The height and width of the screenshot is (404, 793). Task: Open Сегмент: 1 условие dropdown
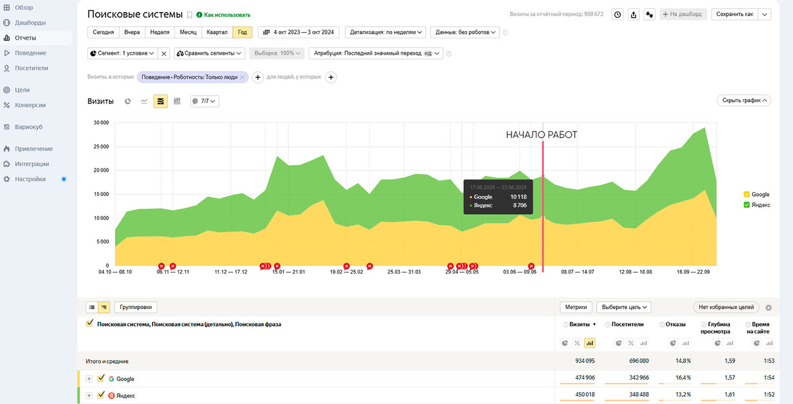click(x=122, y=53)
